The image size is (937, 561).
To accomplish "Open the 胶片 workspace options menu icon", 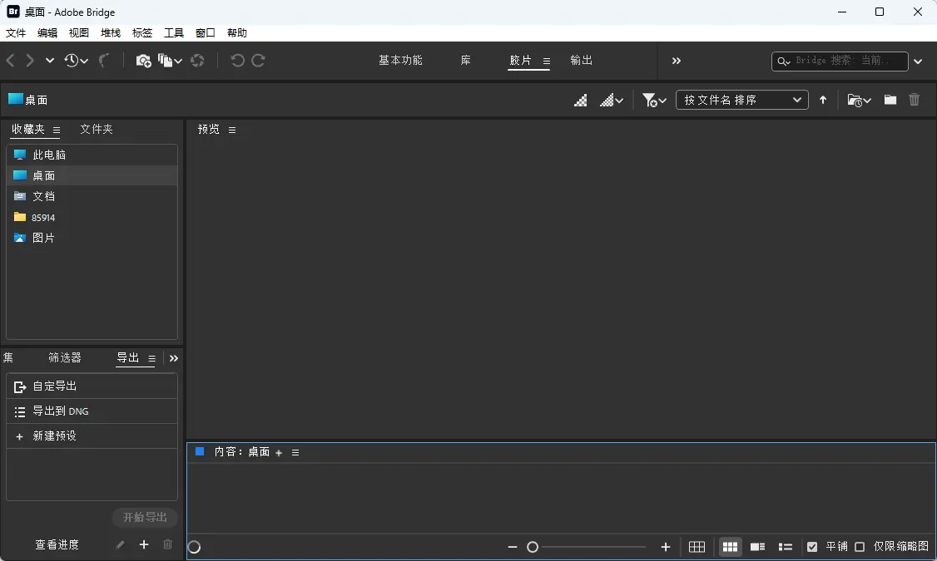I will click(546, 61).
